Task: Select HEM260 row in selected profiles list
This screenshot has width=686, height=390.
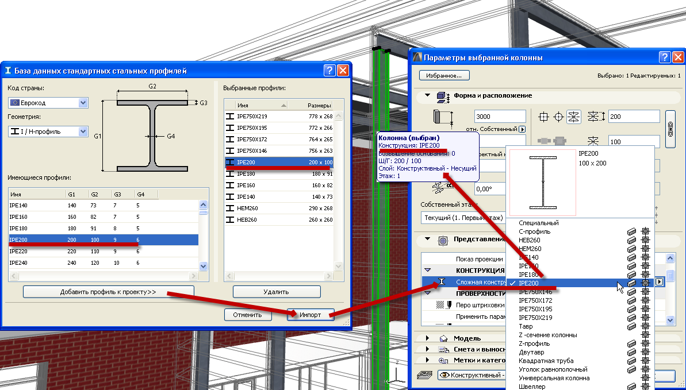Action: point(279,208)
